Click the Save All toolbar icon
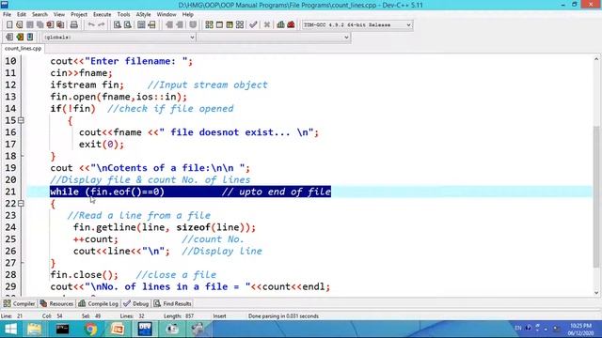Screen dimensions: 602x338 (x=40, y=25)
